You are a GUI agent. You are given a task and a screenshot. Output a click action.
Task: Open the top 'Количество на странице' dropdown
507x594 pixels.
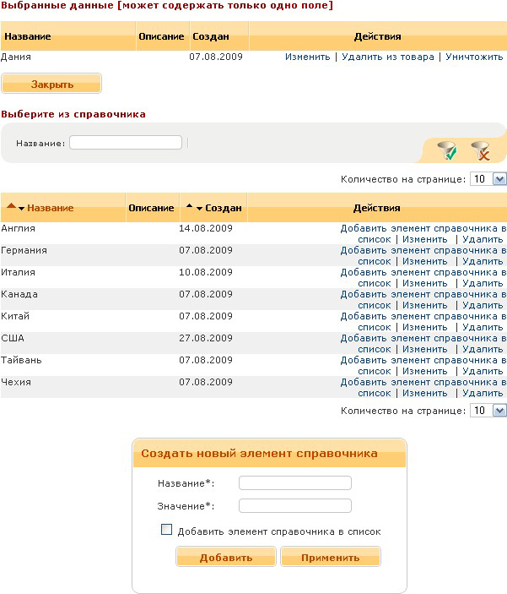(488, 179)
